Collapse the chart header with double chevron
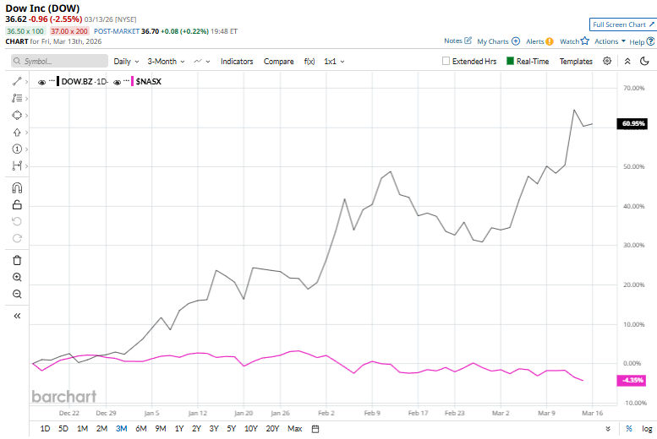The width and height of the screenshot is (657, 439). pos(627,61)
